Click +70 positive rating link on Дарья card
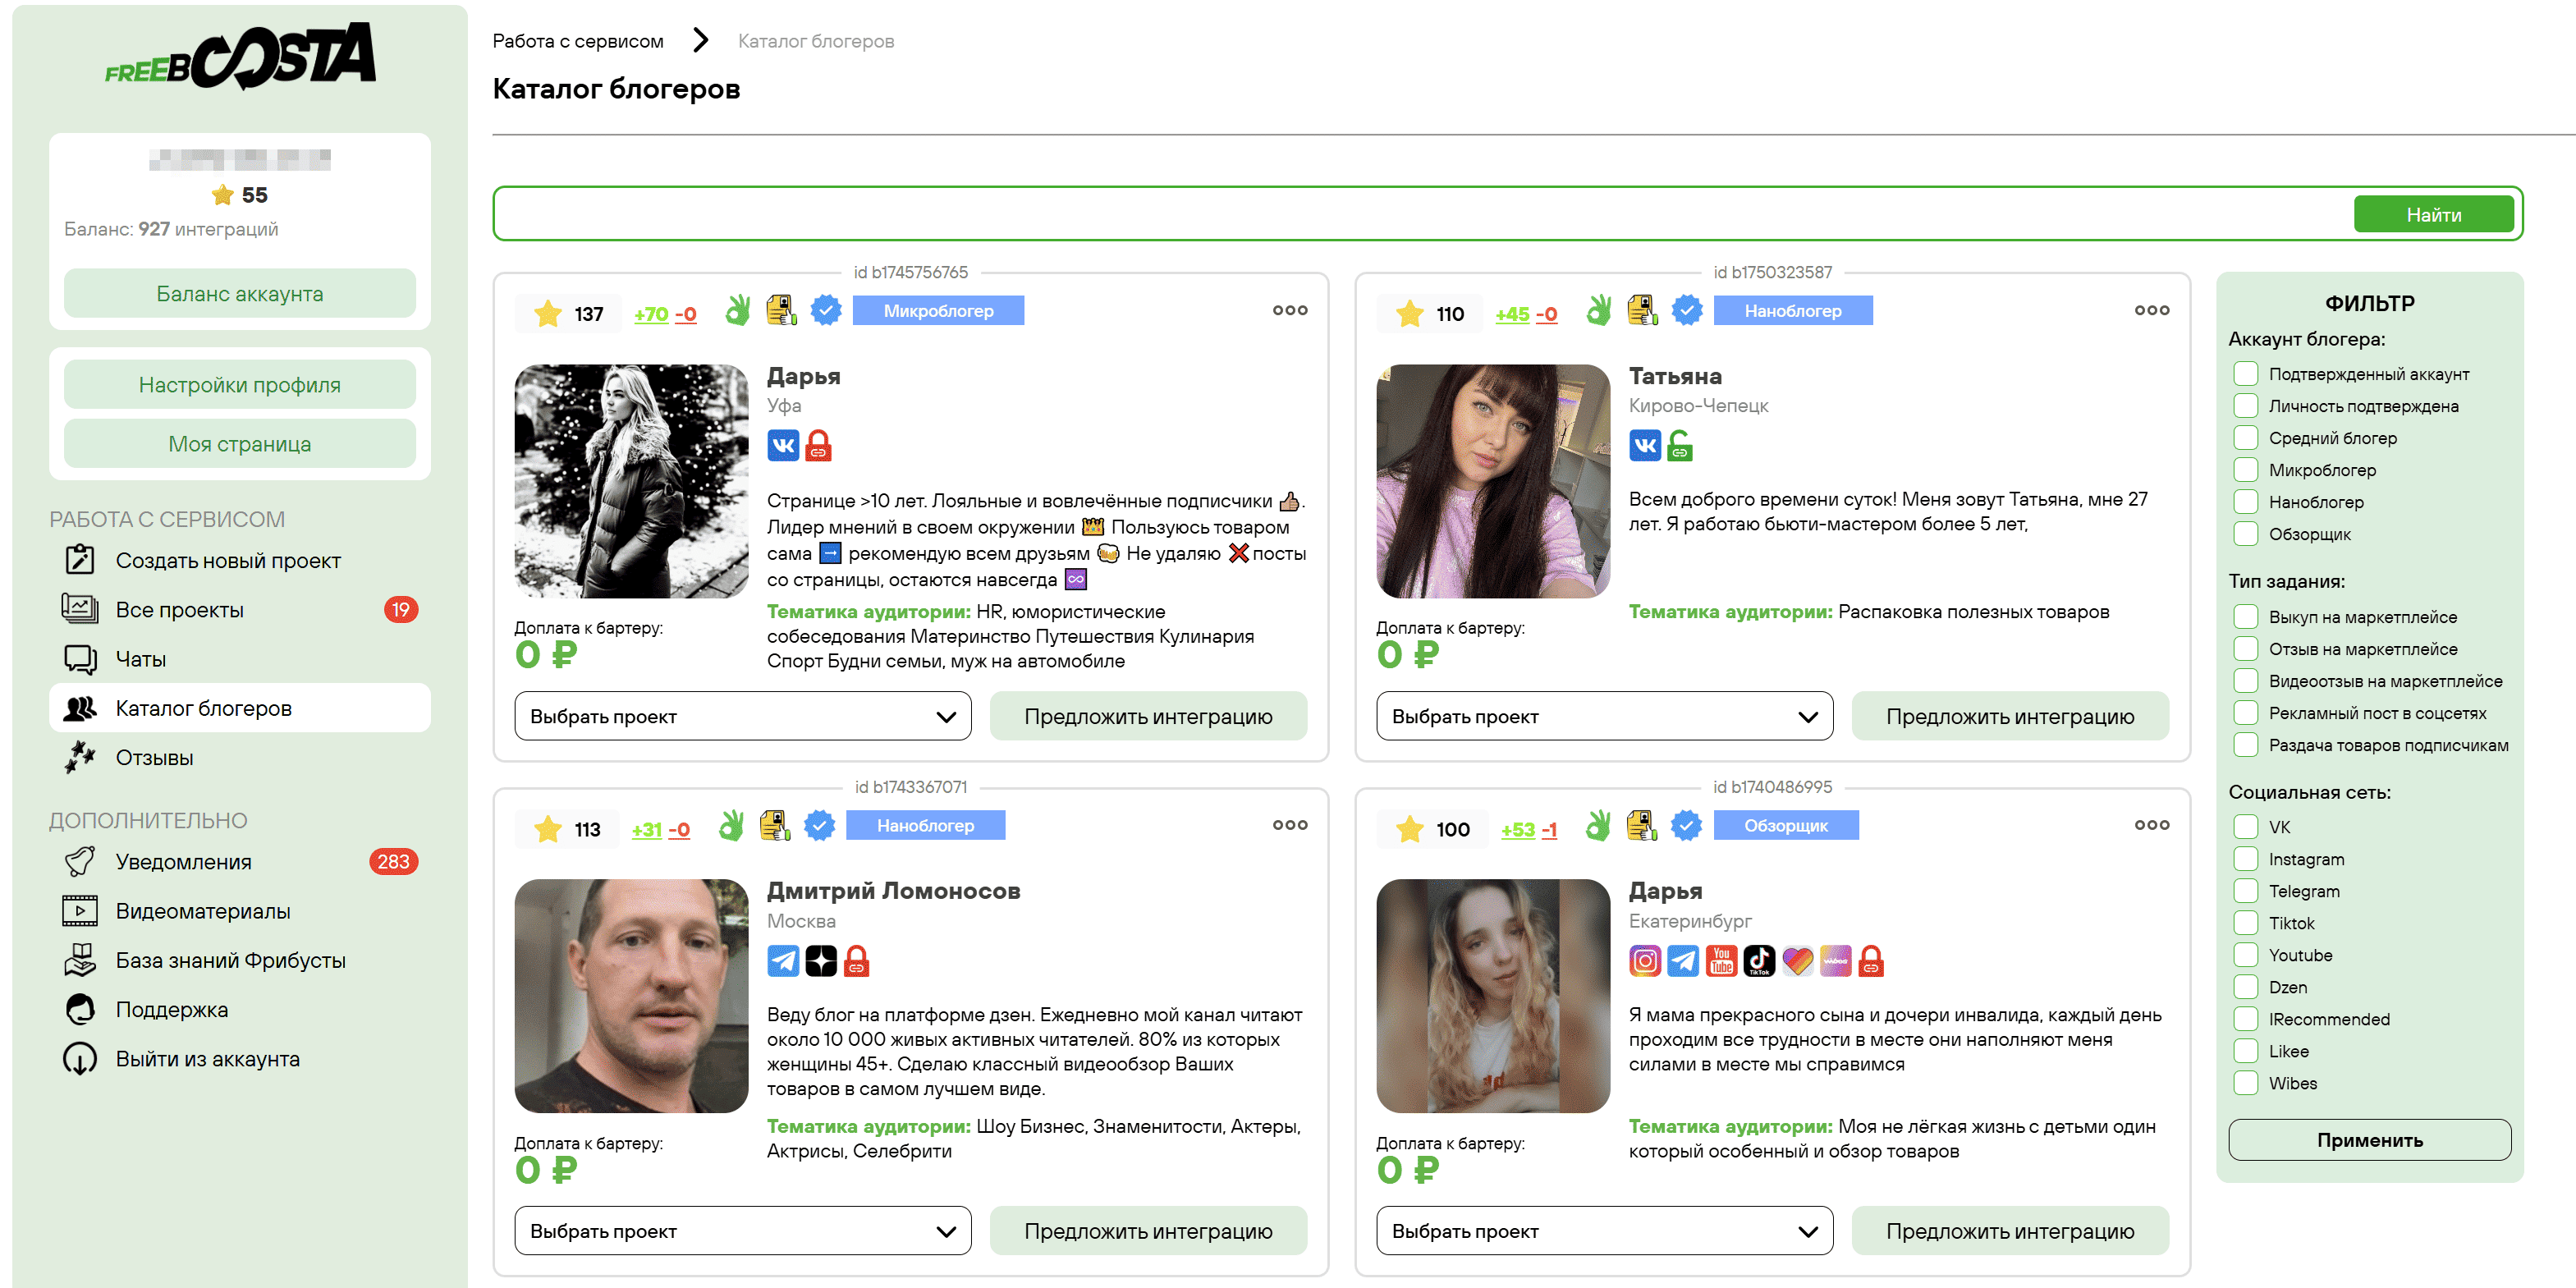This screenshot has width=2576, height=1288. coord(650,314)
